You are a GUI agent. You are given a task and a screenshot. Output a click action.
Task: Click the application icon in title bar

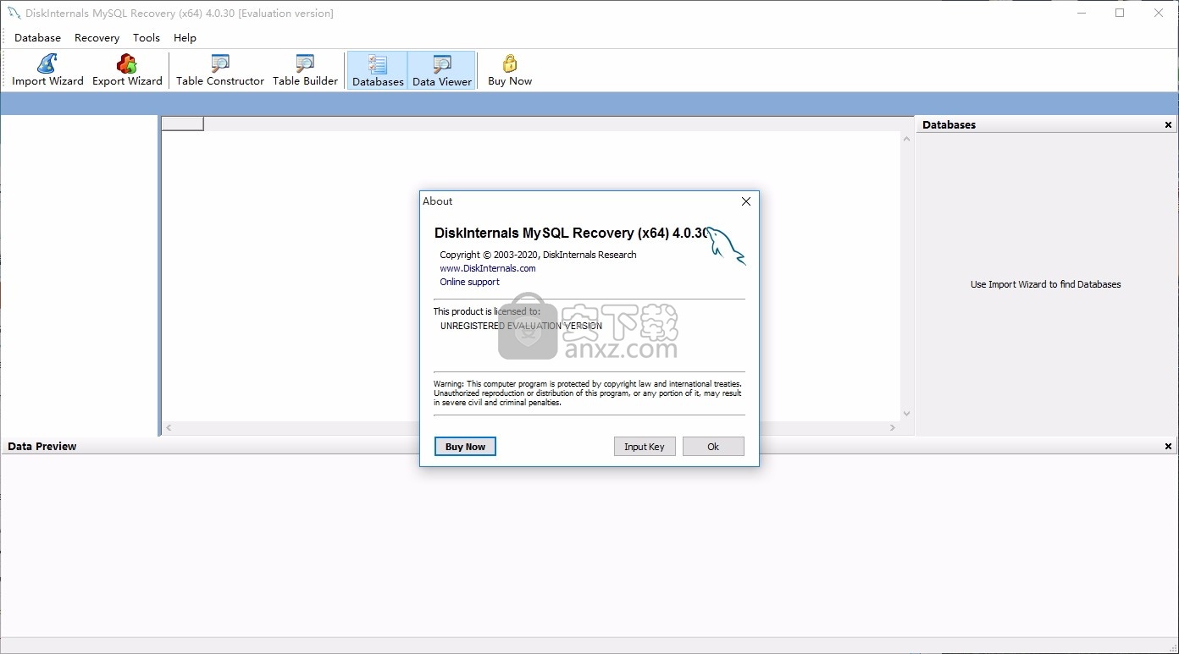pyautogui.click(x=14, y=13)
